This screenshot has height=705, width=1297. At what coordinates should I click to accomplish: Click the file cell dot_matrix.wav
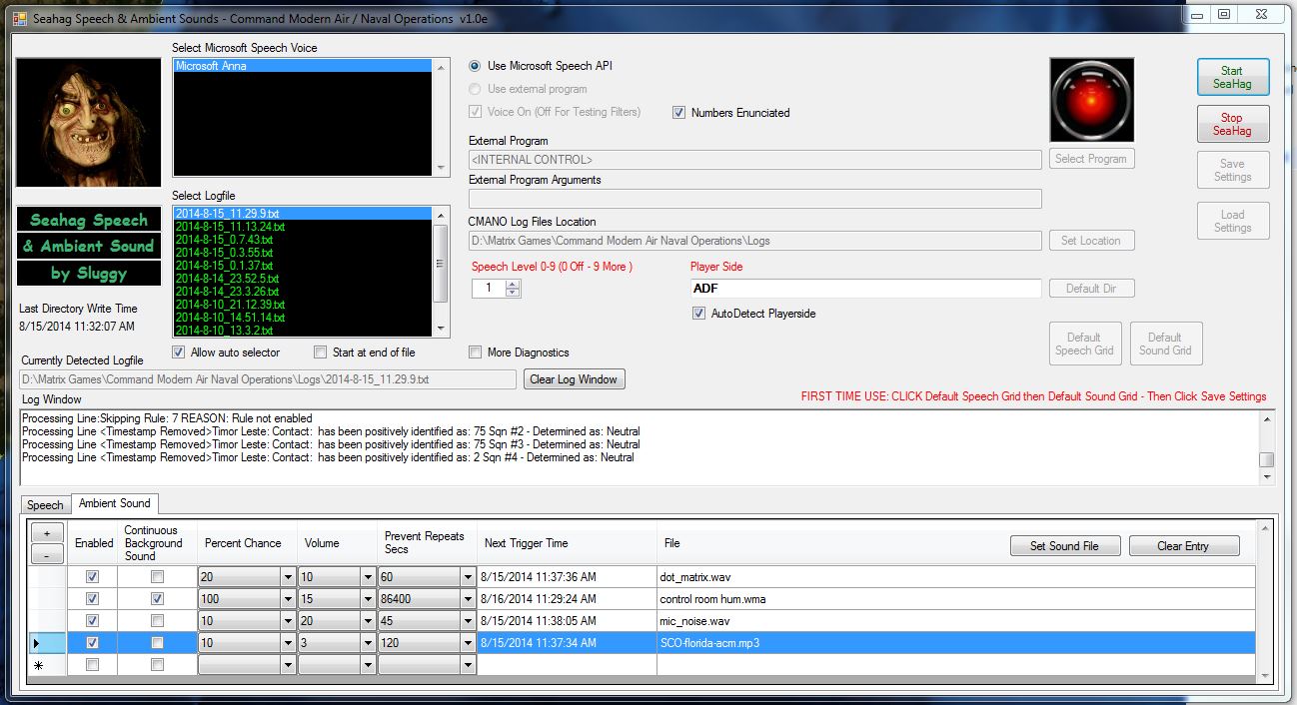coord(955,577)
